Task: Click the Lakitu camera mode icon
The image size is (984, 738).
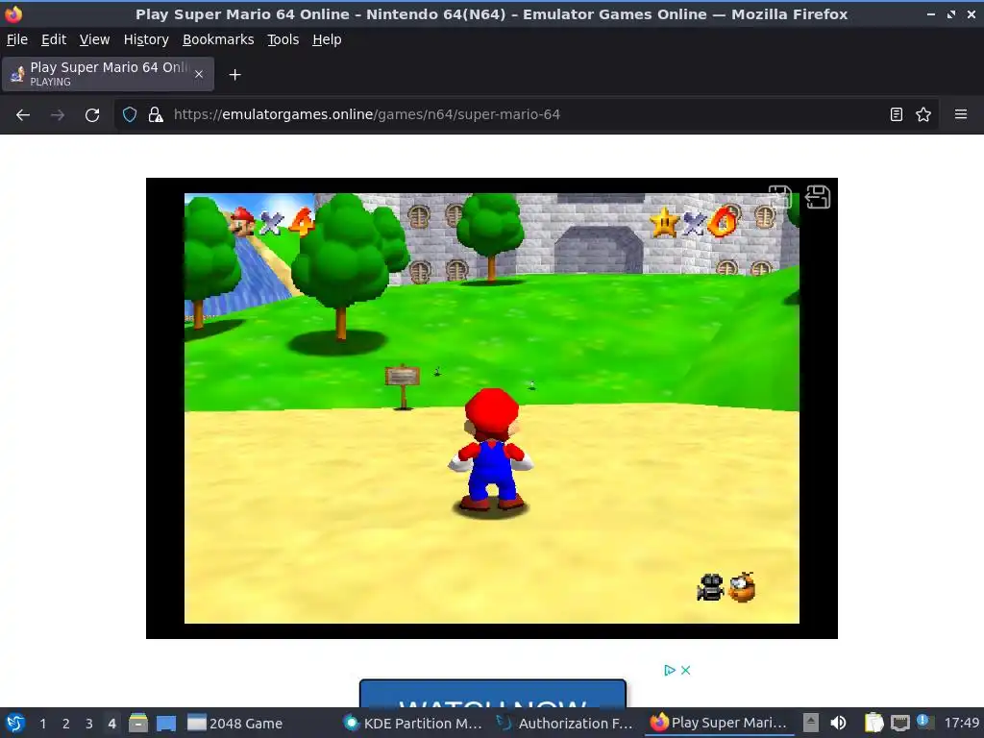Action: pyautogui.click(x=743, y=587)
